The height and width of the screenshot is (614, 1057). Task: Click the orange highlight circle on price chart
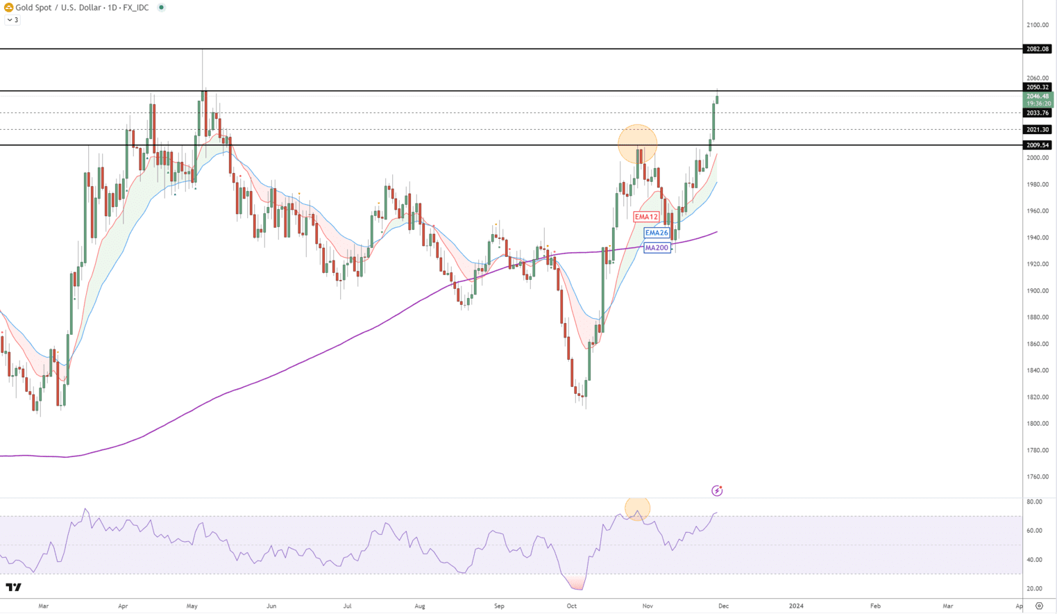(637, 144)
